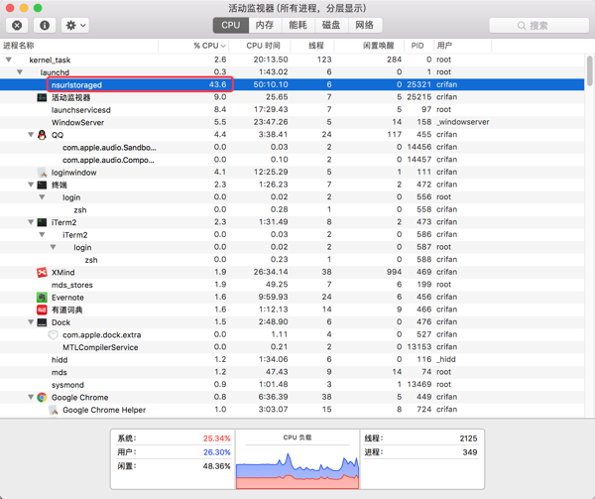This screenshot has width=595, height=499.
Task: Click the QQ penguin icon
Action: tap(42, 135)
